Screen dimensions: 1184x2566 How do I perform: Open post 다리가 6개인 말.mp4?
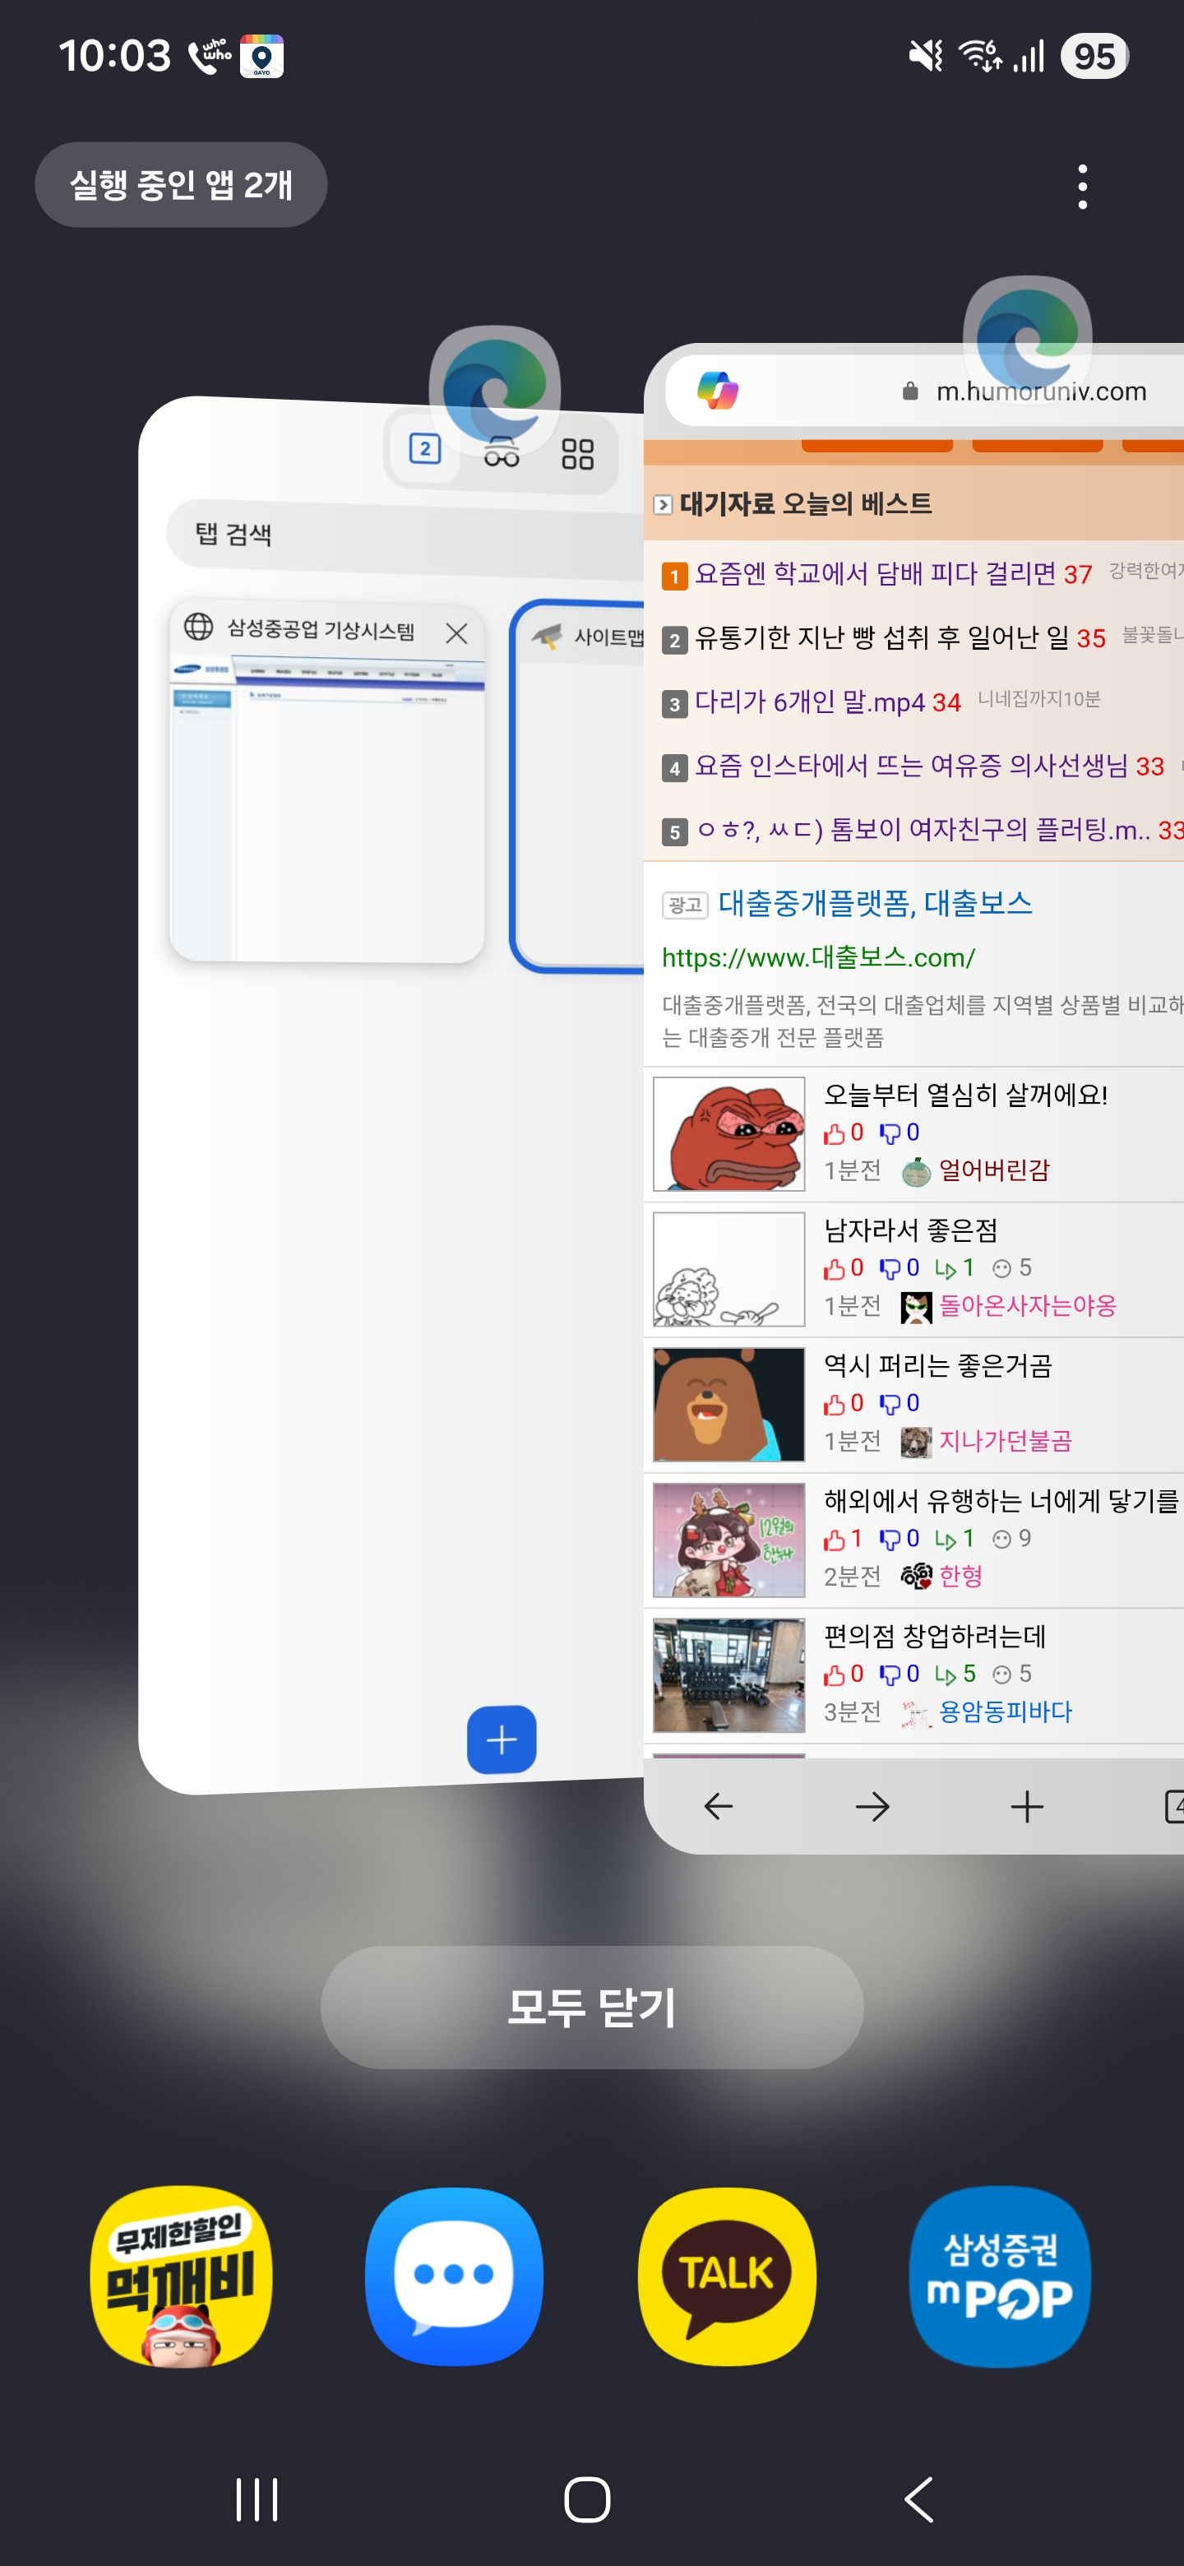(x=810, y=702)
